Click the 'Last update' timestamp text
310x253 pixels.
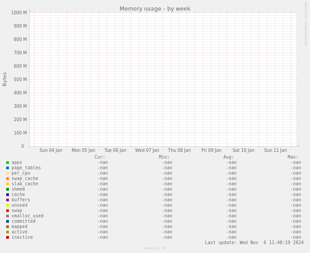[x=254, y=242]
